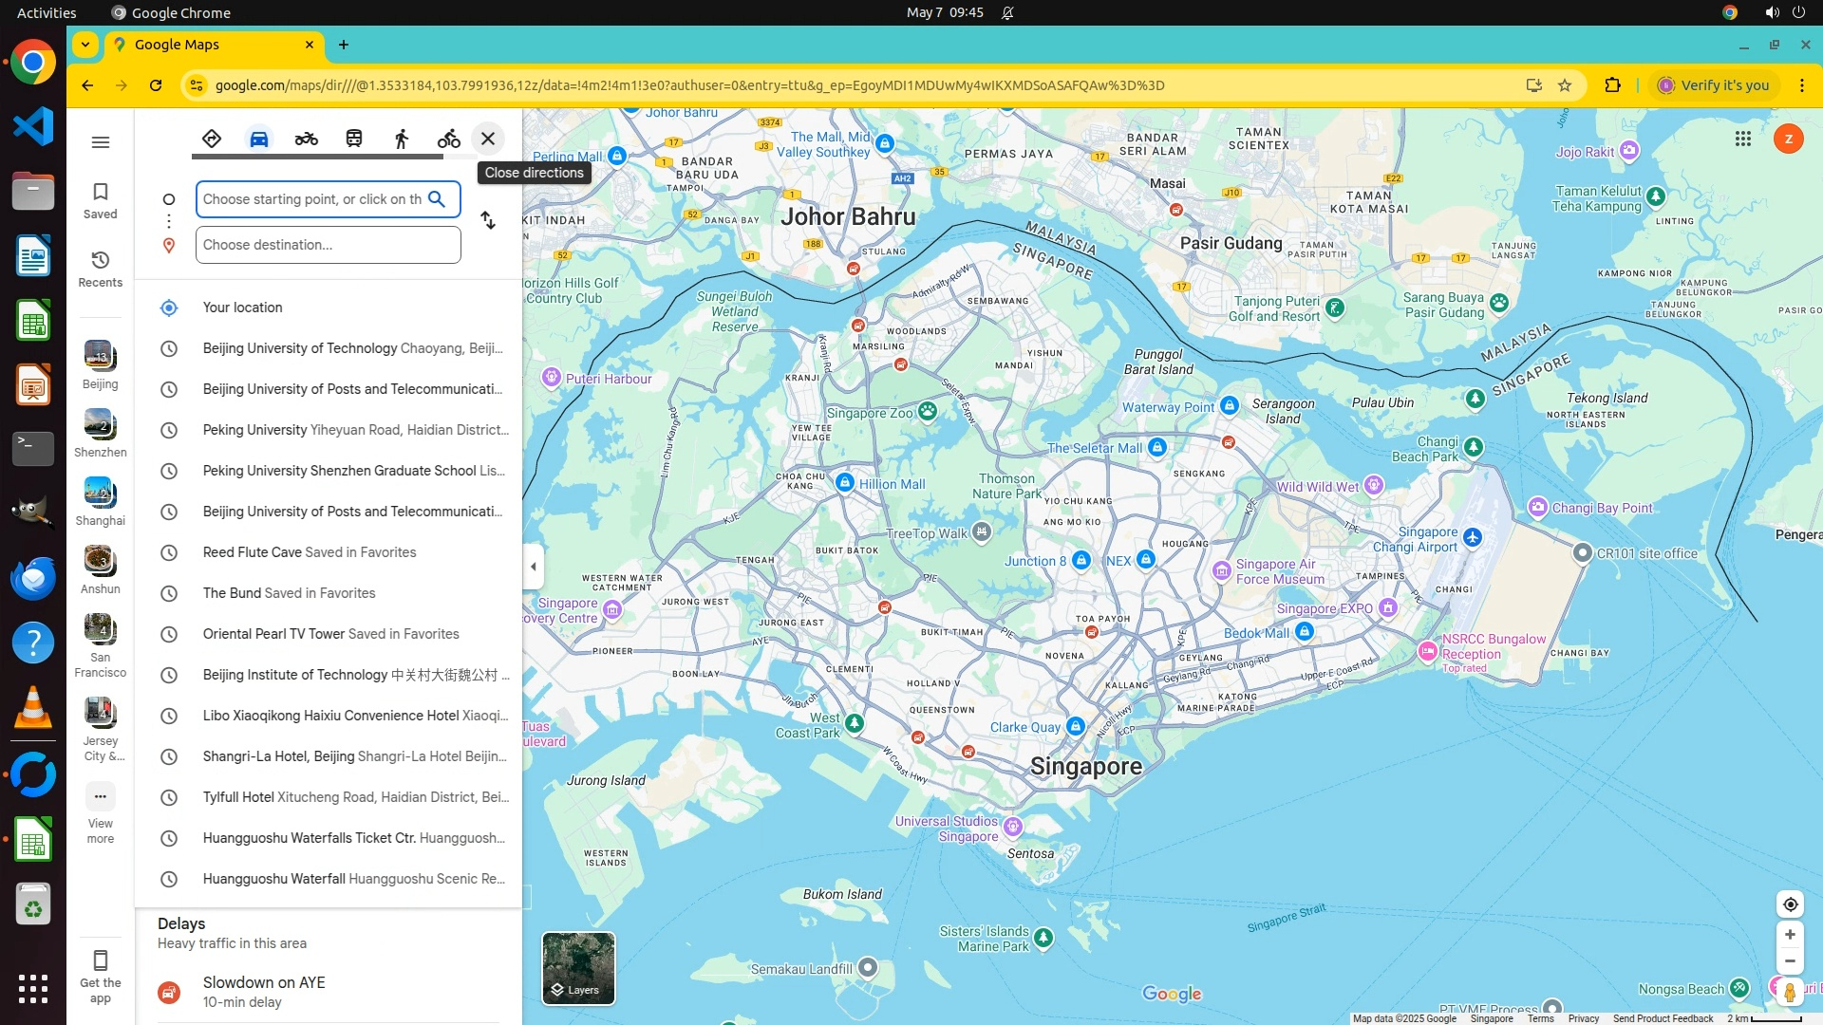Viewport: 1823px width, 1025px height.
Task: Select the Transit travel mode icon
Action: tap(354, 139)
